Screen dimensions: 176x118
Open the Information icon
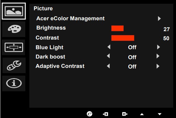click(14, 83)
